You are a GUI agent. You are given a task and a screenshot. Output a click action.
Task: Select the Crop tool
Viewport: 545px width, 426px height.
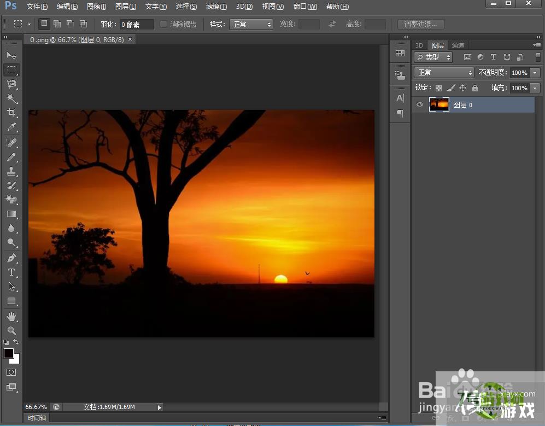click(11, 112)
